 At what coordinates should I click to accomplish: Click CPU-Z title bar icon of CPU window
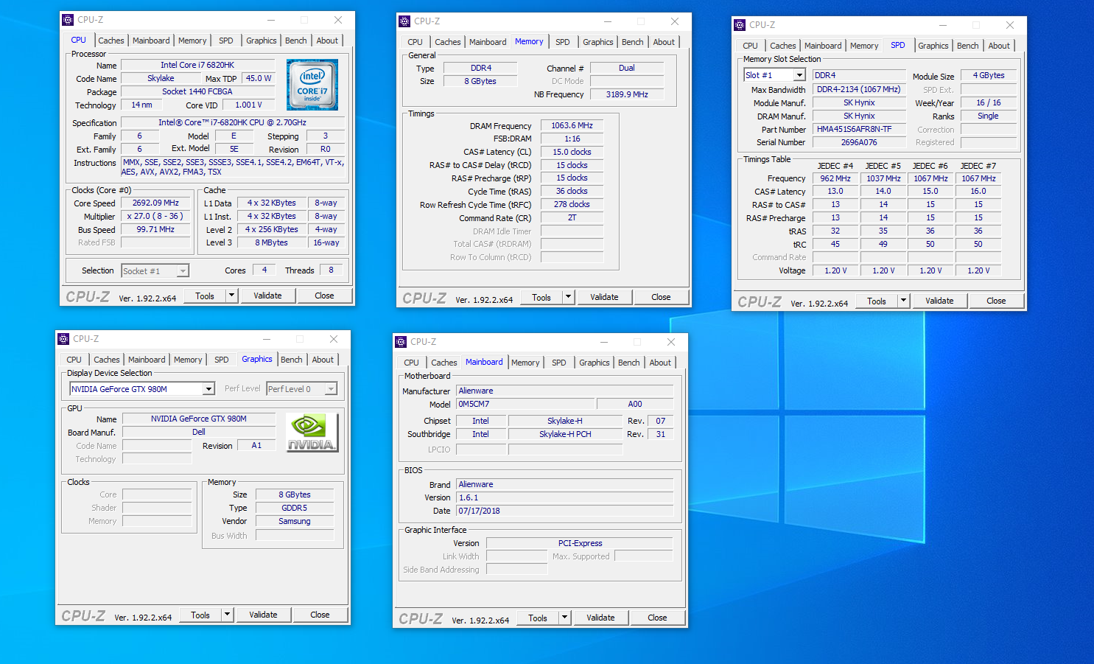tap(68, 20)
